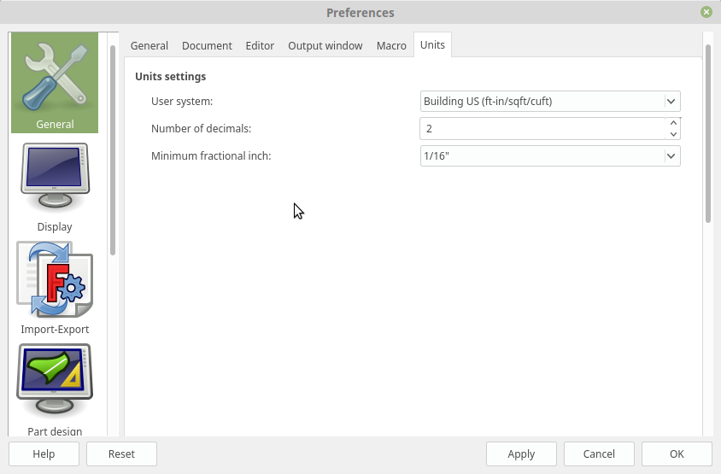
Task: Click the Reset button
Action: [x=121, y=454]
